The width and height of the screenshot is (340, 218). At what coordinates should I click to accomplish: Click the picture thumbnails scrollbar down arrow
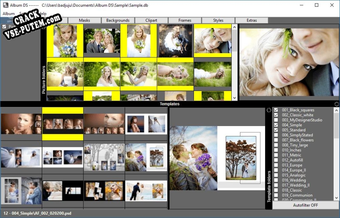(234, 98)
